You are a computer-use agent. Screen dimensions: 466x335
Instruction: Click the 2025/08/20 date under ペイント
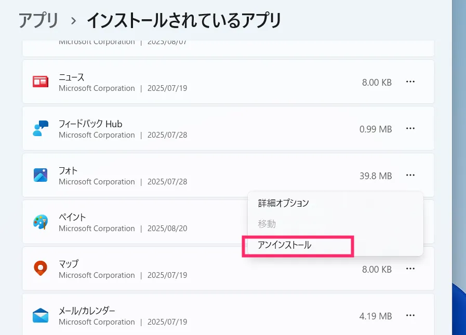(167, 229)
